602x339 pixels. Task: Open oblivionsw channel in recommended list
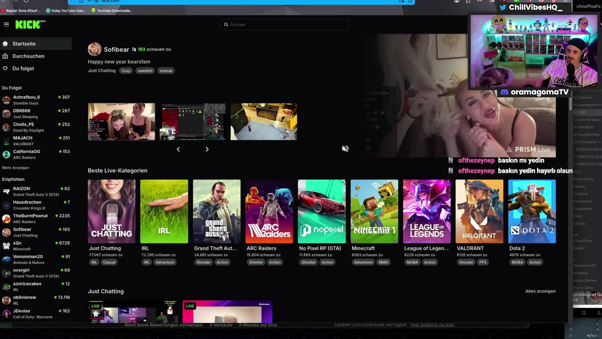pyautogui.click(x=36, y=300)
